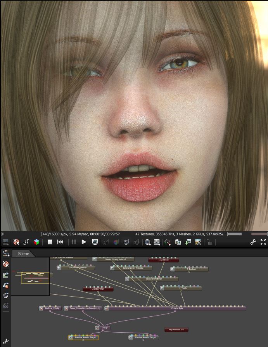The width and height of the screenshot is (268, 347).
Task: Click the Victoria 4.obj mesh icon
Action: tap(107, 308)
